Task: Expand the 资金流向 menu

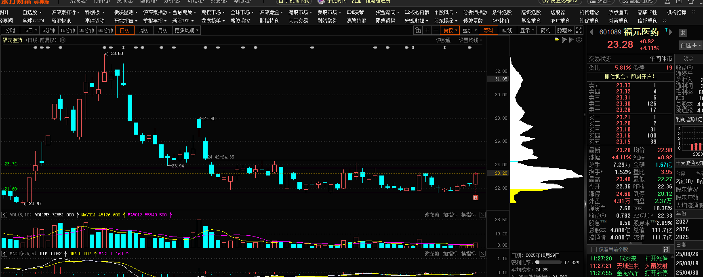Action: (x=387, y=12)
